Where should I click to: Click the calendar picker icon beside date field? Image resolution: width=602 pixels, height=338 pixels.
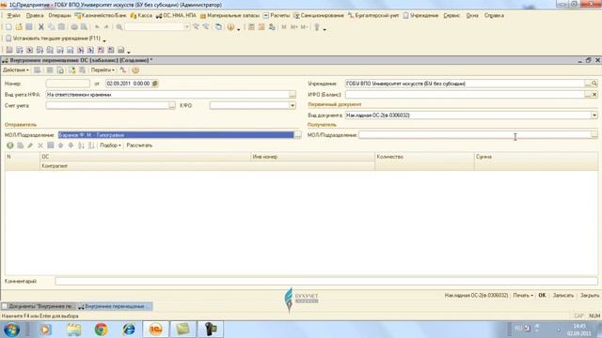coord(154,84)
